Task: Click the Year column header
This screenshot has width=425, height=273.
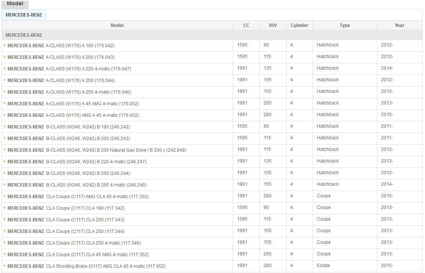Action: (x=399, y=25)
